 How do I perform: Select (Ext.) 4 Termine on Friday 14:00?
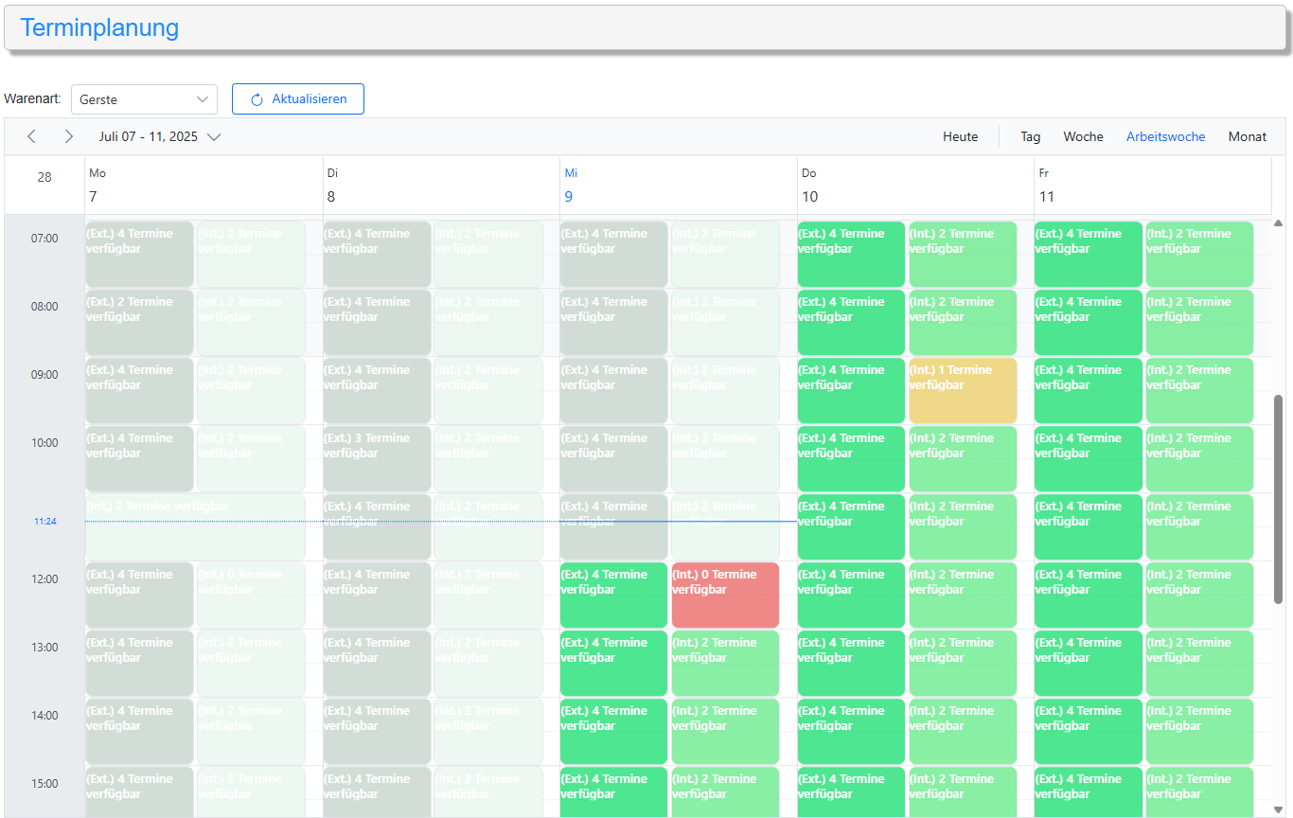1088,731
